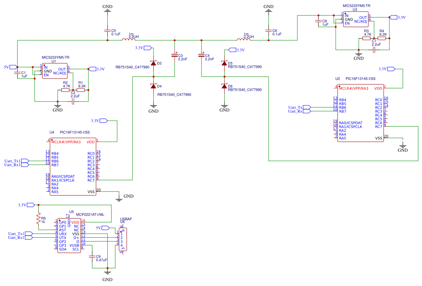This screenshot has height=286, width=422.
Task: Select the 2.2UH inductor beside C5
Action: click(129, 40)
